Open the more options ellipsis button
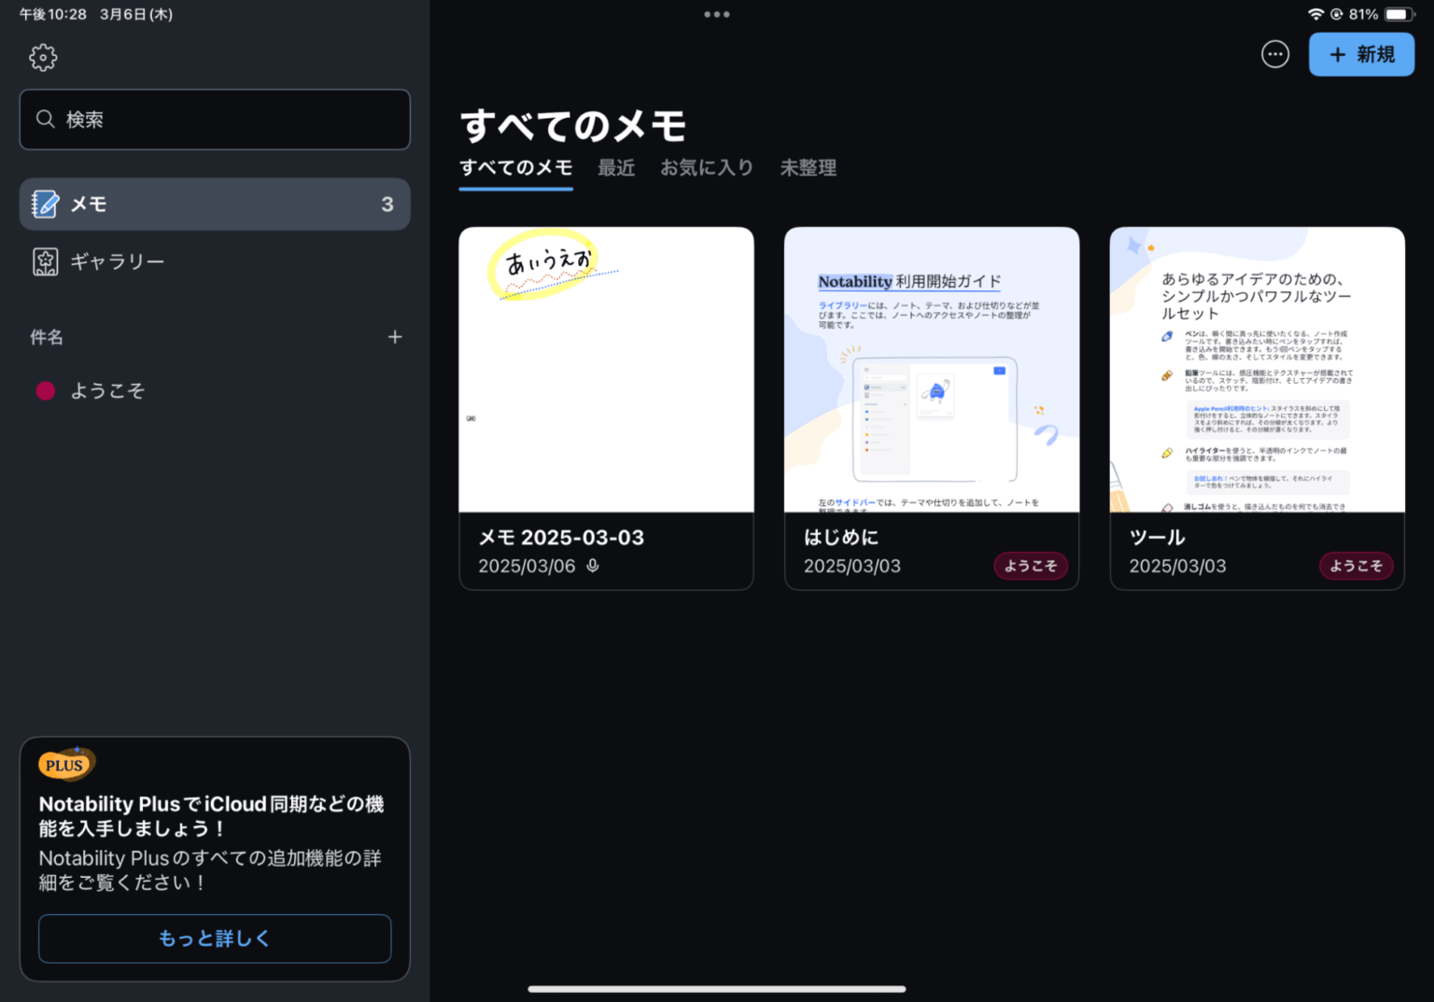The image size is (1434, 1002). pos(1275,54)
